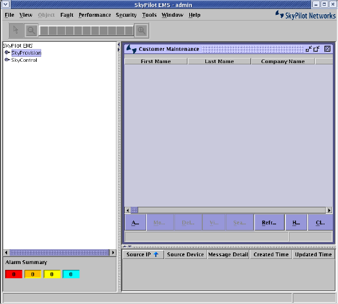The width and height of the screenshot is (338, 304).
Task: Click the Refresh button
Action: [x=269, y=222]
